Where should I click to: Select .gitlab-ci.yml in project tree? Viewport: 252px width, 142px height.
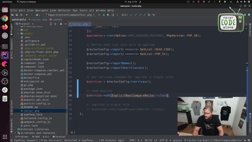pyautogui.click(x=34, y=45)
